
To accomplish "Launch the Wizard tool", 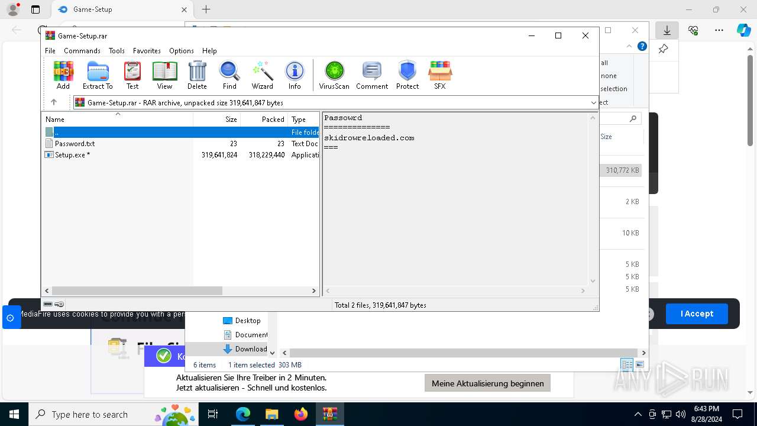I will point(263,75).
